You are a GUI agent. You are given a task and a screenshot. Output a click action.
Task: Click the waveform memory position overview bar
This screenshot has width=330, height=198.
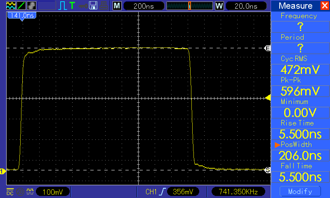pyautogui.click(x=190, y=6)
